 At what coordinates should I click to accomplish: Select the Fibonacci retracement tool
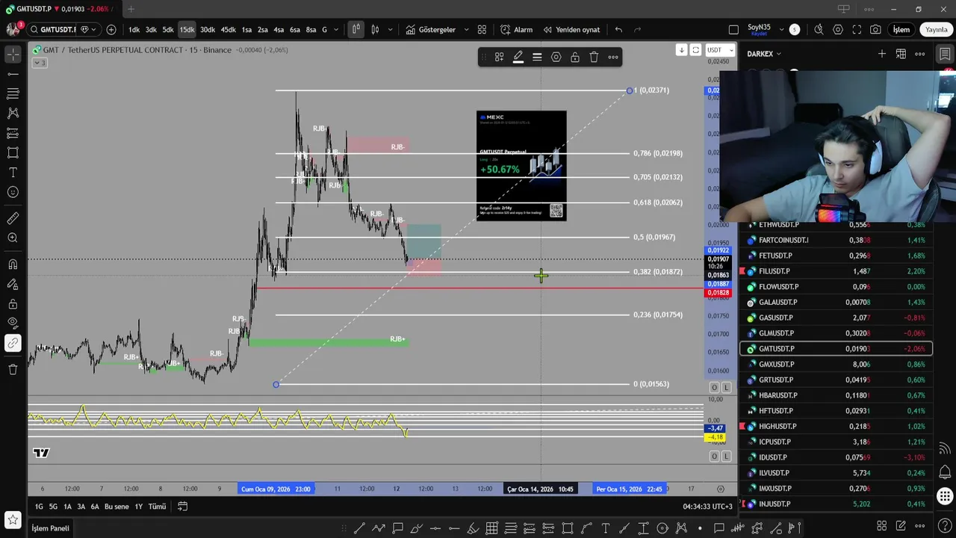click(x=13, y=93)
